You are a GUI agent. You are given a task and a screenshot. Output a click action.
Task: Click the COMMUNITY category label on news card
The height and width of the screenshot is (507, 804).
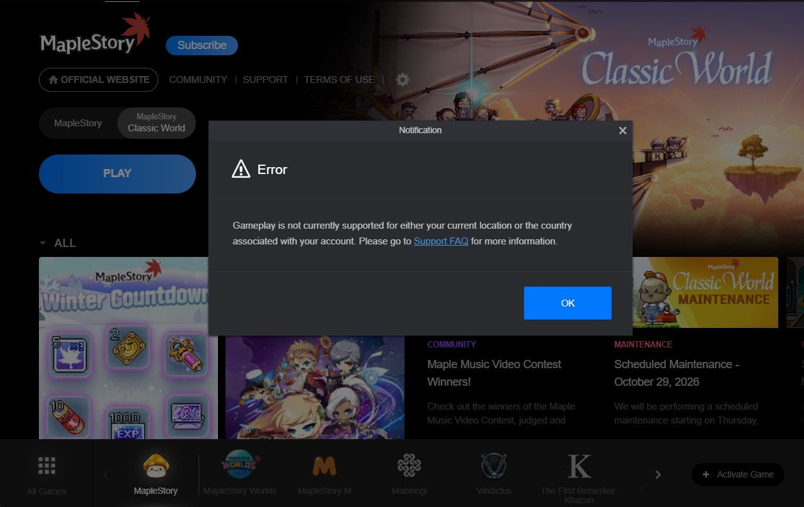click(452, 344)
